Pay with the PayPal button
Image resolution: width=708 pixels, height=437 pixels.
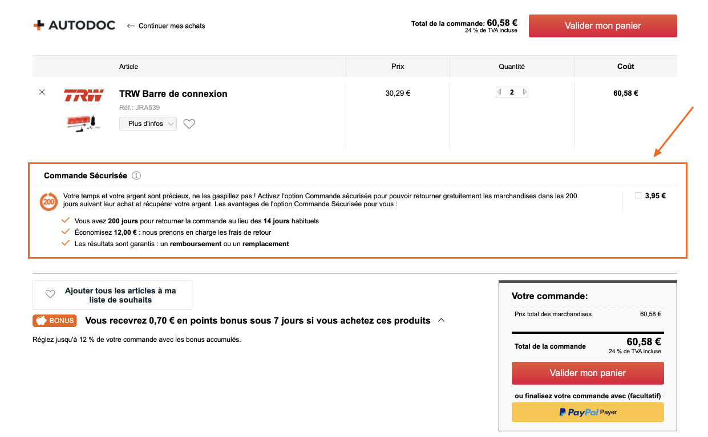point(588,412)
